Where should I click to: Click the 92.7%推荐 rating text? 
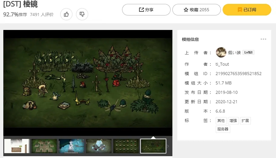click(15, 15)
